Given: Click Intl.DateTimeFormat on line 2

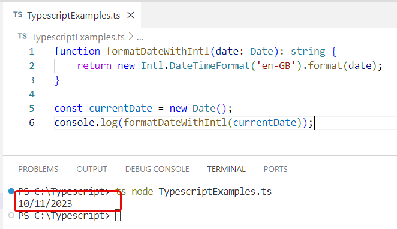Looking at the screenshot, I should click(x=196, y=66).
